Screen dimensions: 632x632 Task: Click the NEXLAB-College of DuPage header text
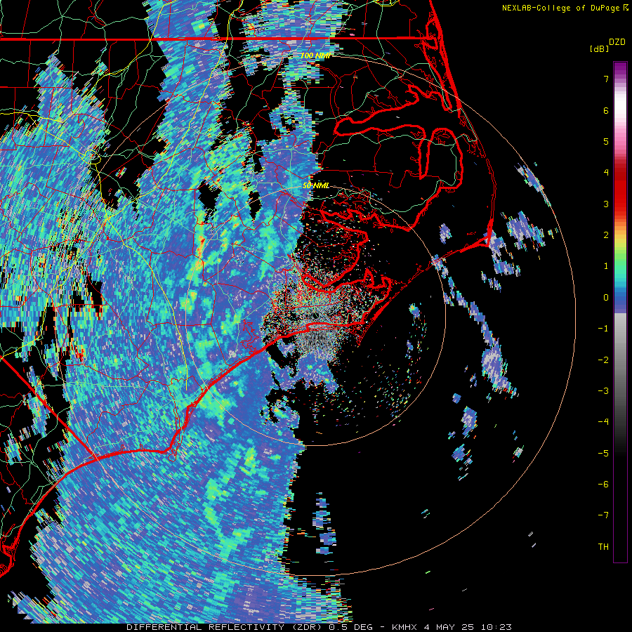(565, 8)
